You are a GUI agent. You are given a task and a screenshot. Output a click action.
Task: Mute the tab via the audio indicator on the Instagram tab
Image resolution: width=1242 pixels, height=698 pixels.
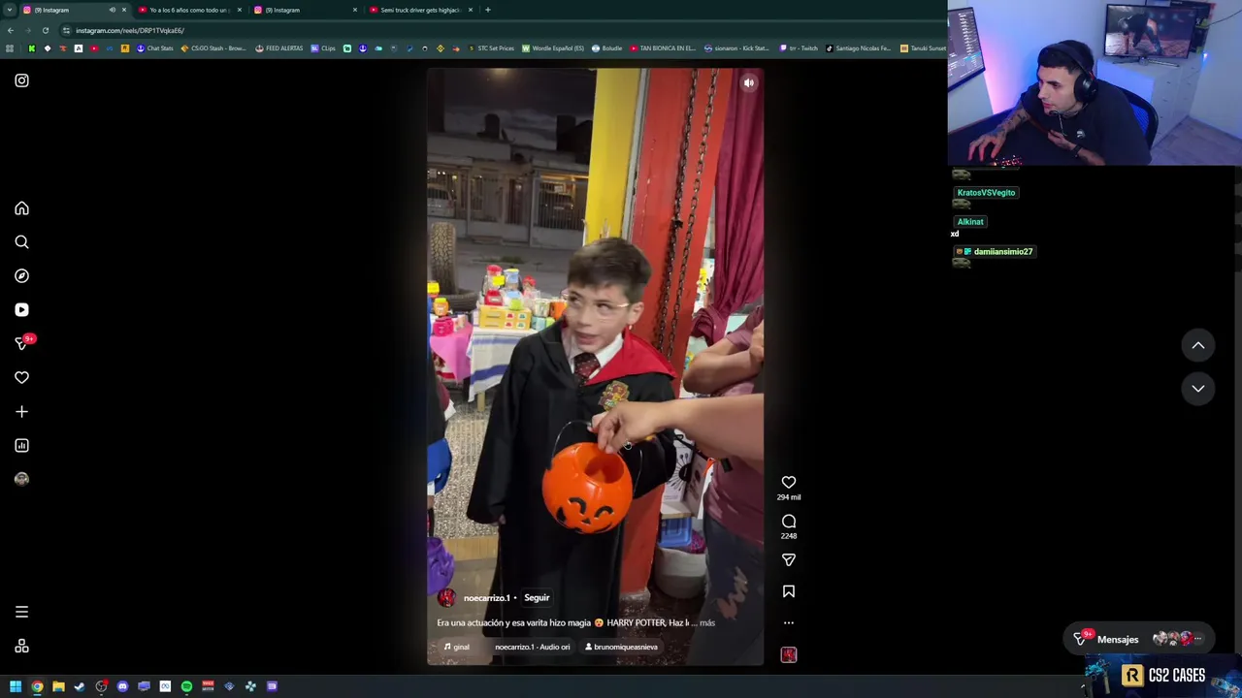(113, 10)
